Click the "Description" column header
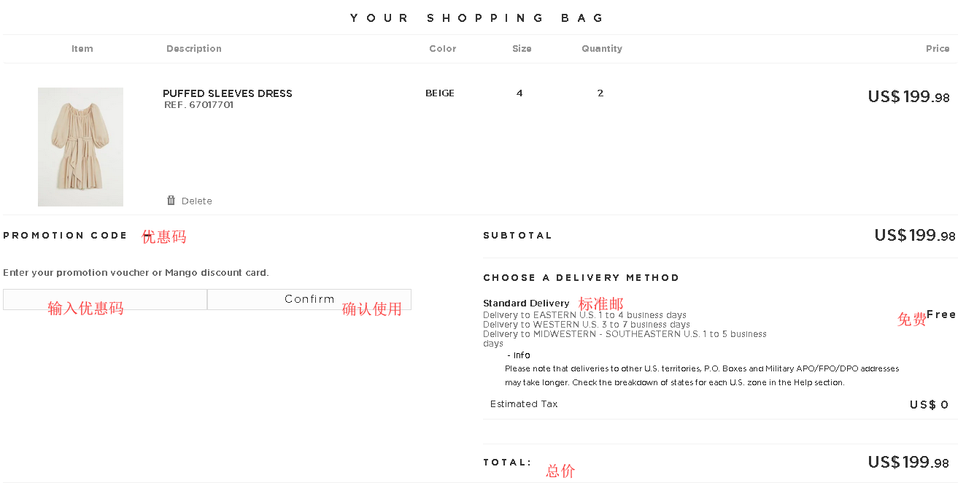Viewport: 966px width, 483px height. (x=194, y=49)
